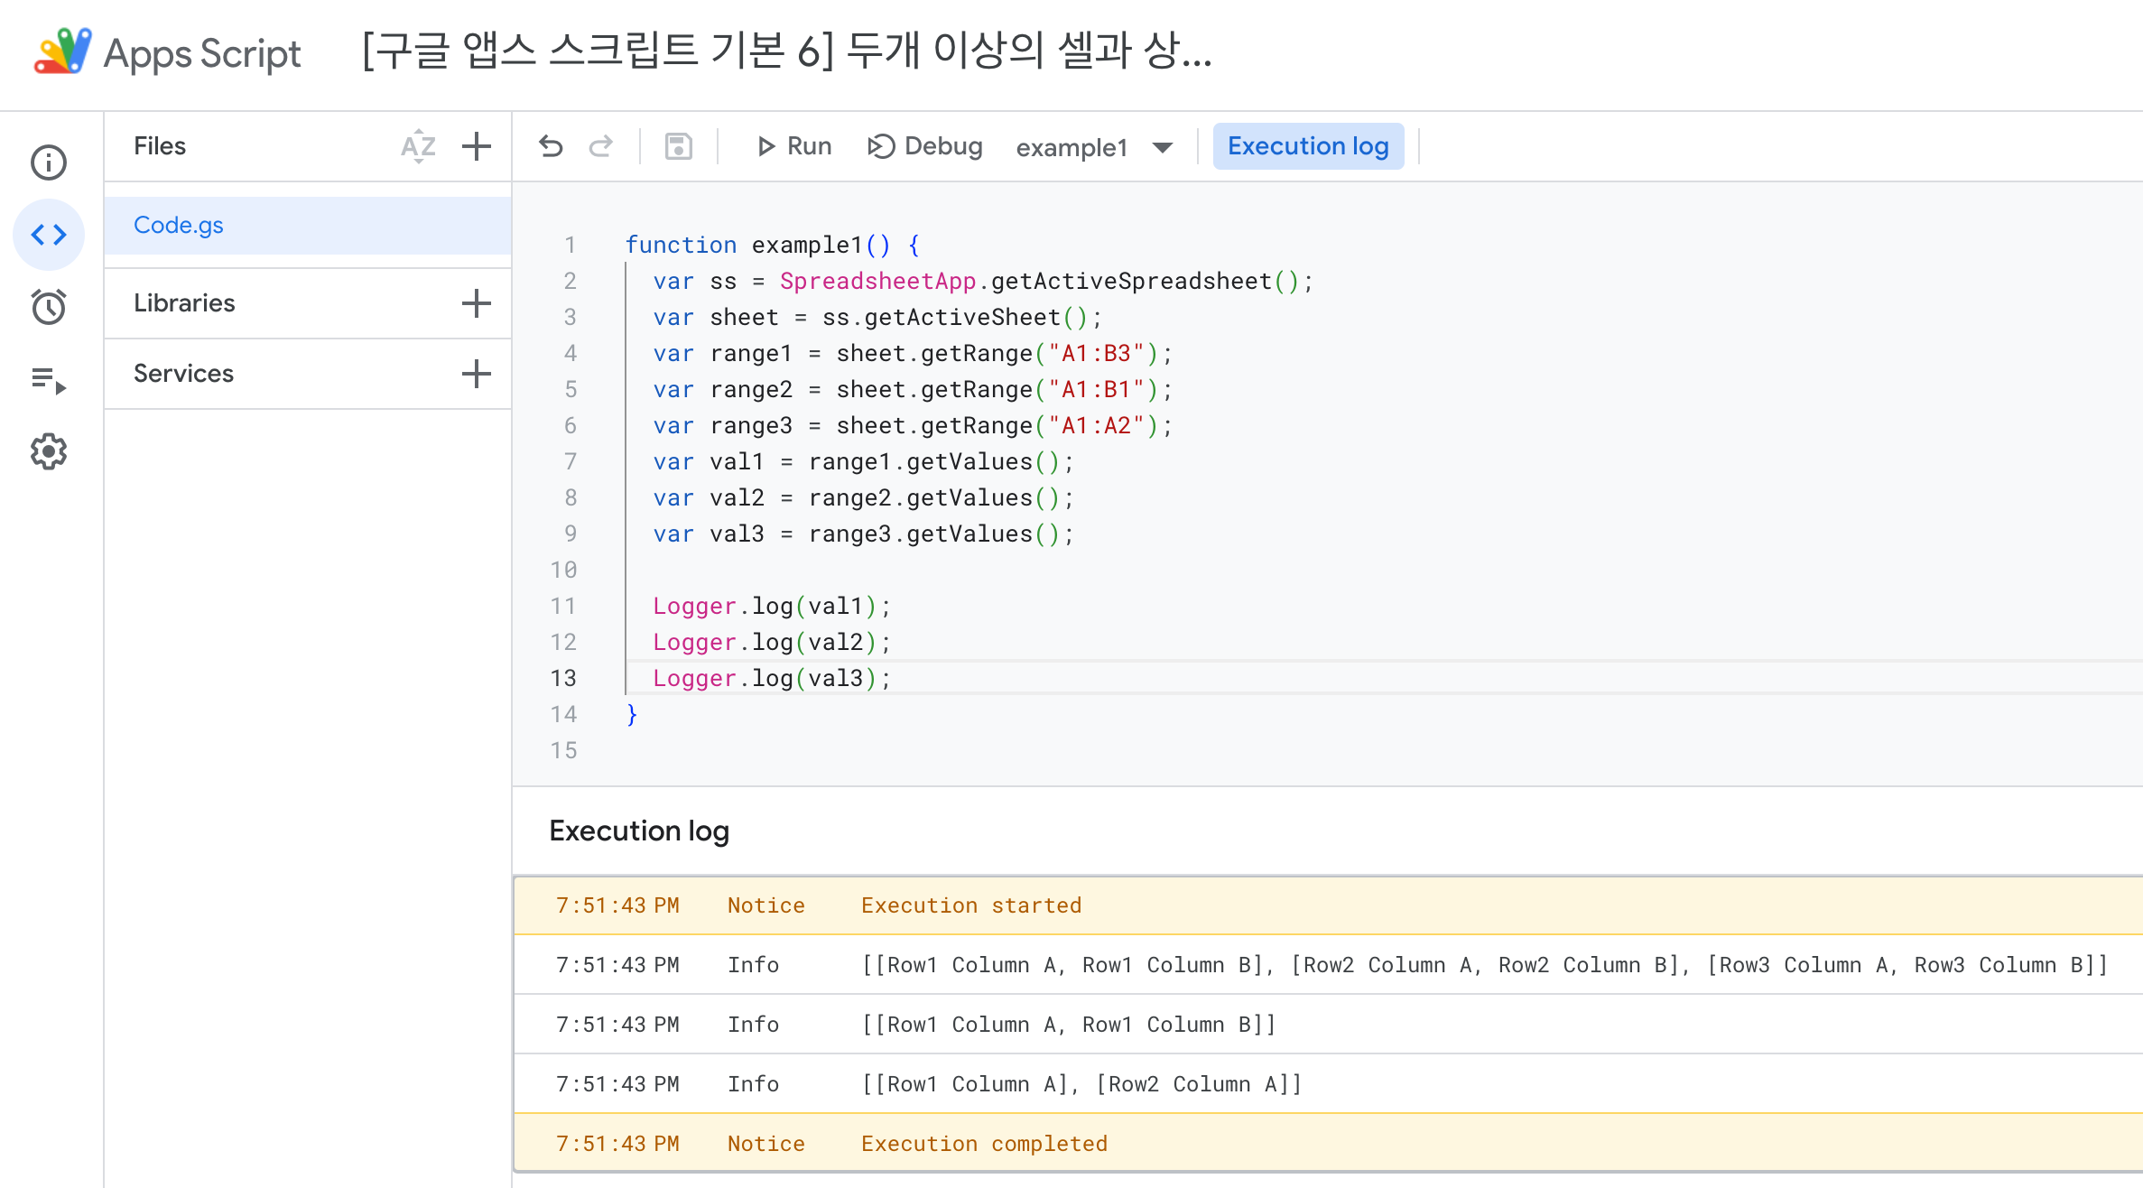Open the Triggers alarm clock icon
The image size is (2143, 1188).
(49, 307)
